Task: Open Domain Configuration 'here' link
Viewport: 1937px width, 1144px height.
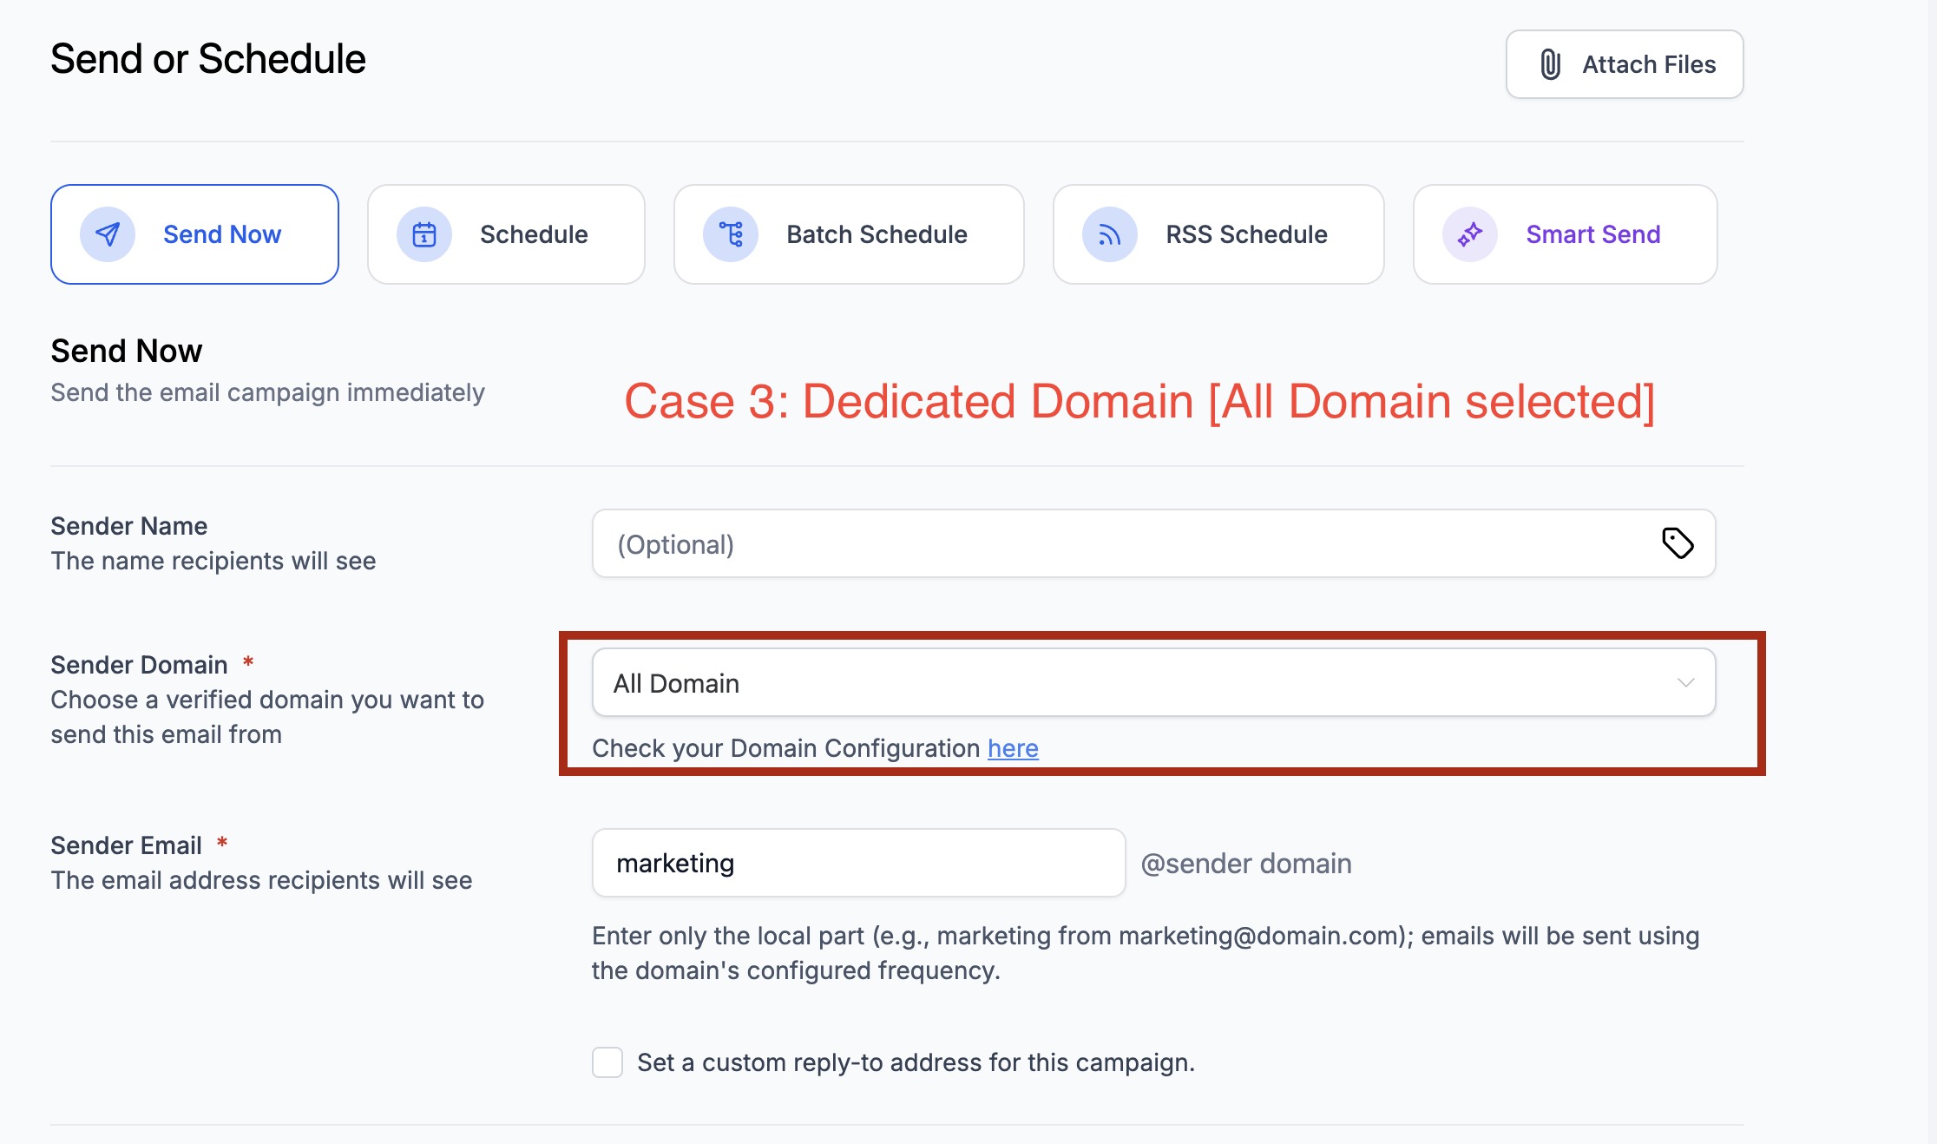Action: (x=1013, y=748)
